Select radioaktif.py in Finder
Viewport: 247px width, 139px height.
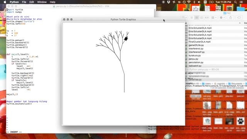(195, 66)
